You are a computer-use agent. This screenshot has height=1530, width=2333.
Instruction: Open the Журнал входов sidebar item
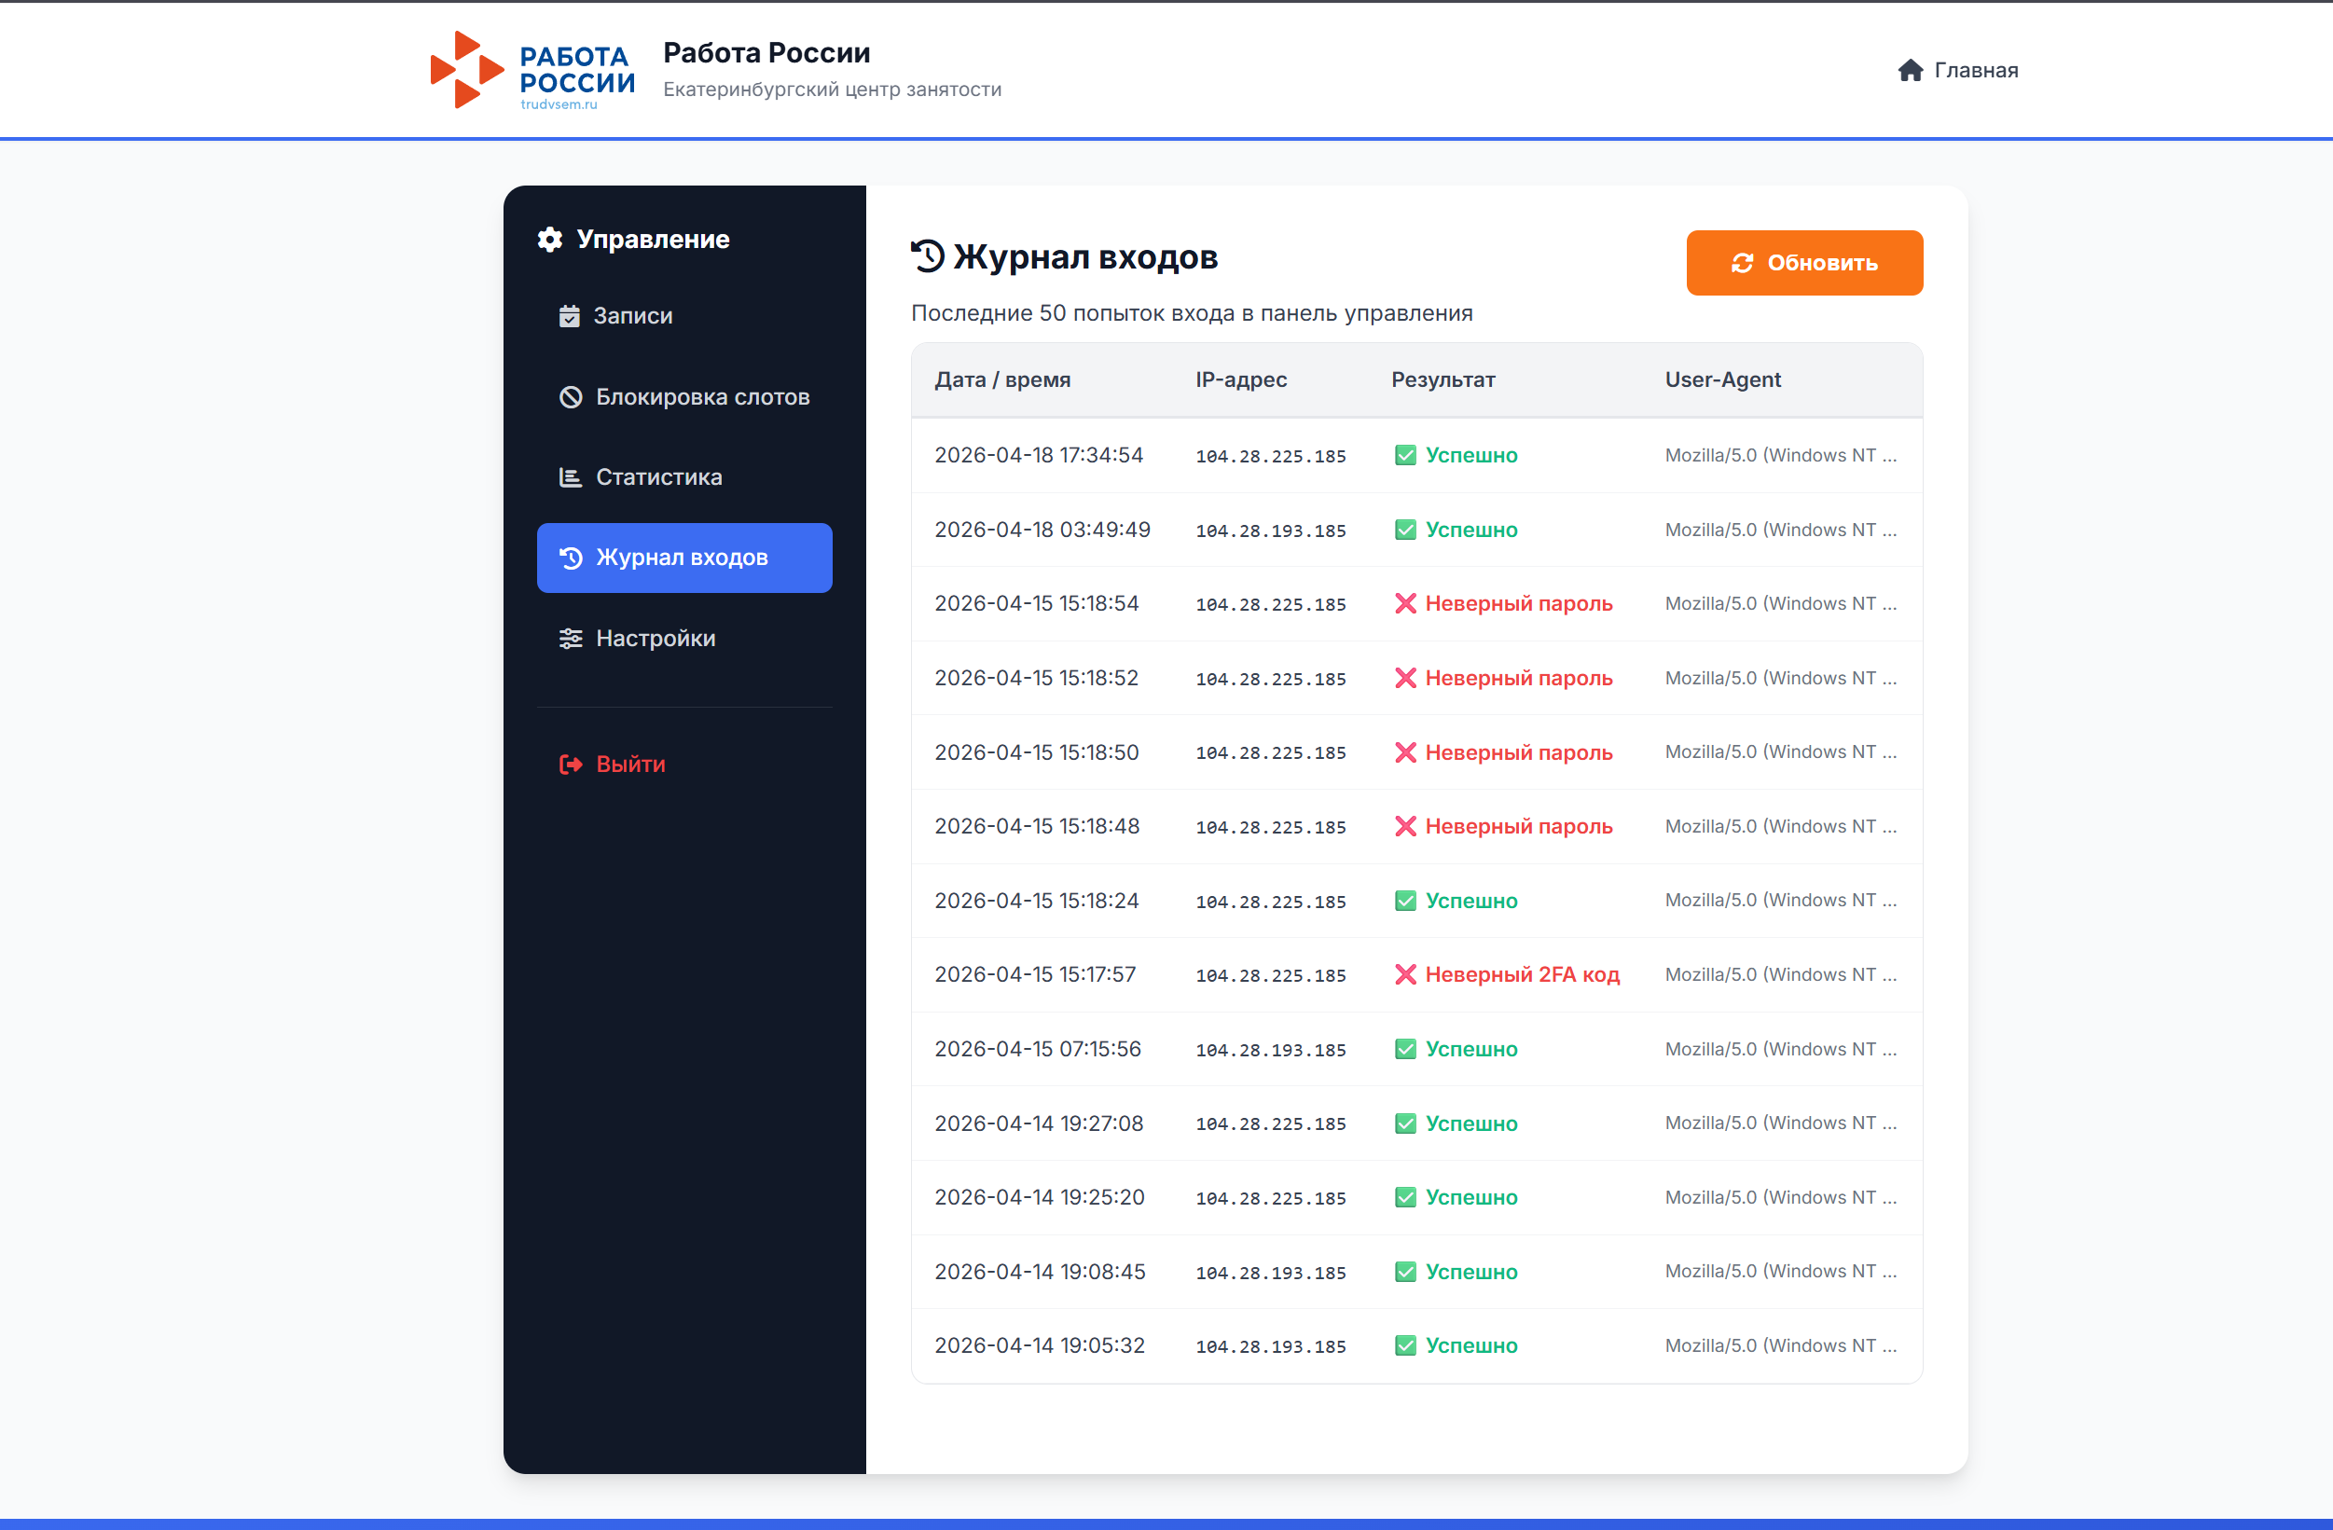click(x=683, y=558)
